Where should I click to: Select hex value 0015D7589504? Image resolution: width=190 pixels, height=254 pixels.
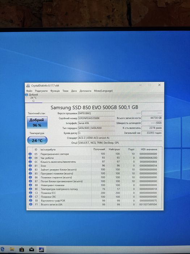(148, 204)
